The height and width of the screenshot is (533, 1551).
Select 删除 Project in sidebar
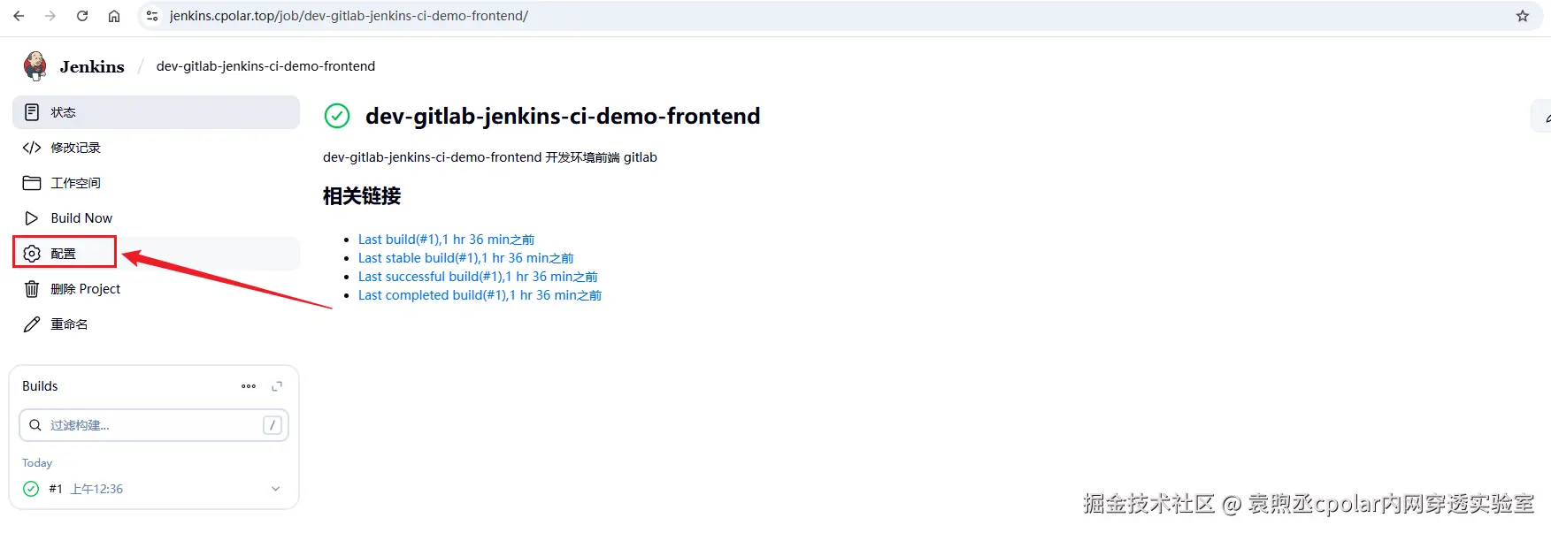[x=157, y=289]
